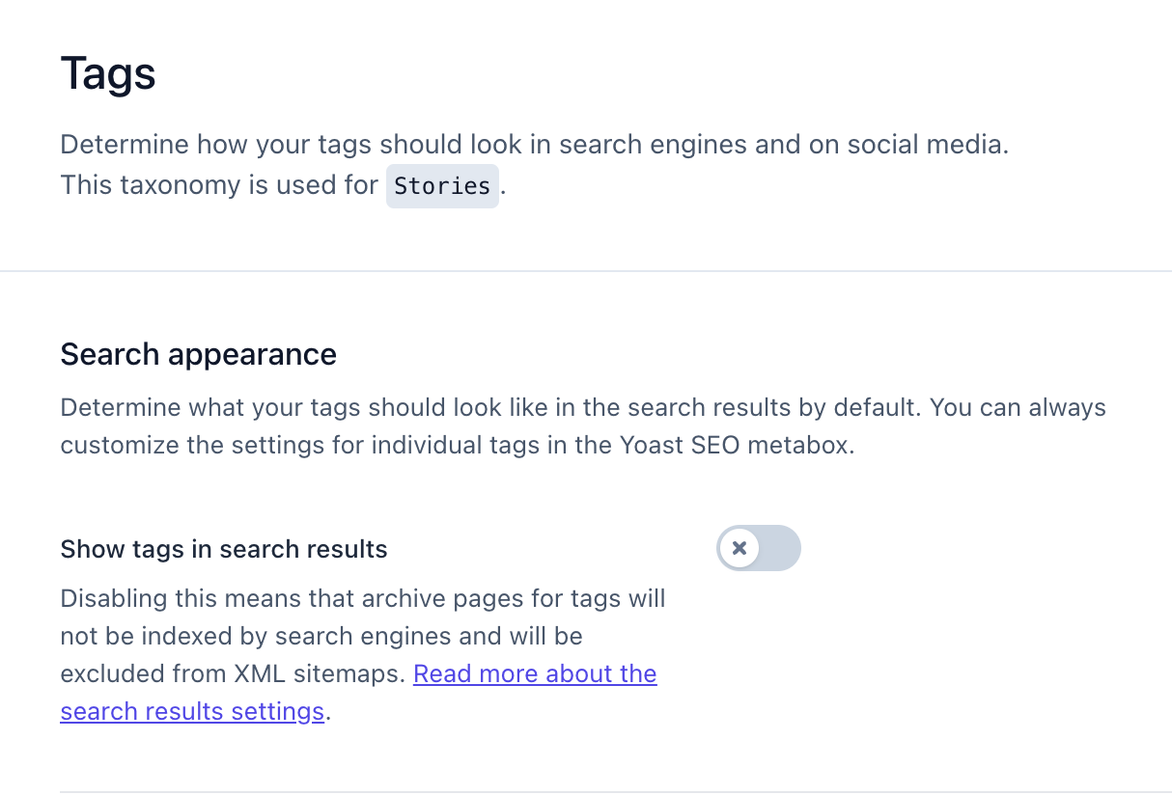Screen dimensions: 1172x795
Task: Click the gray track of the toggle switch
Action: [780, 548]
